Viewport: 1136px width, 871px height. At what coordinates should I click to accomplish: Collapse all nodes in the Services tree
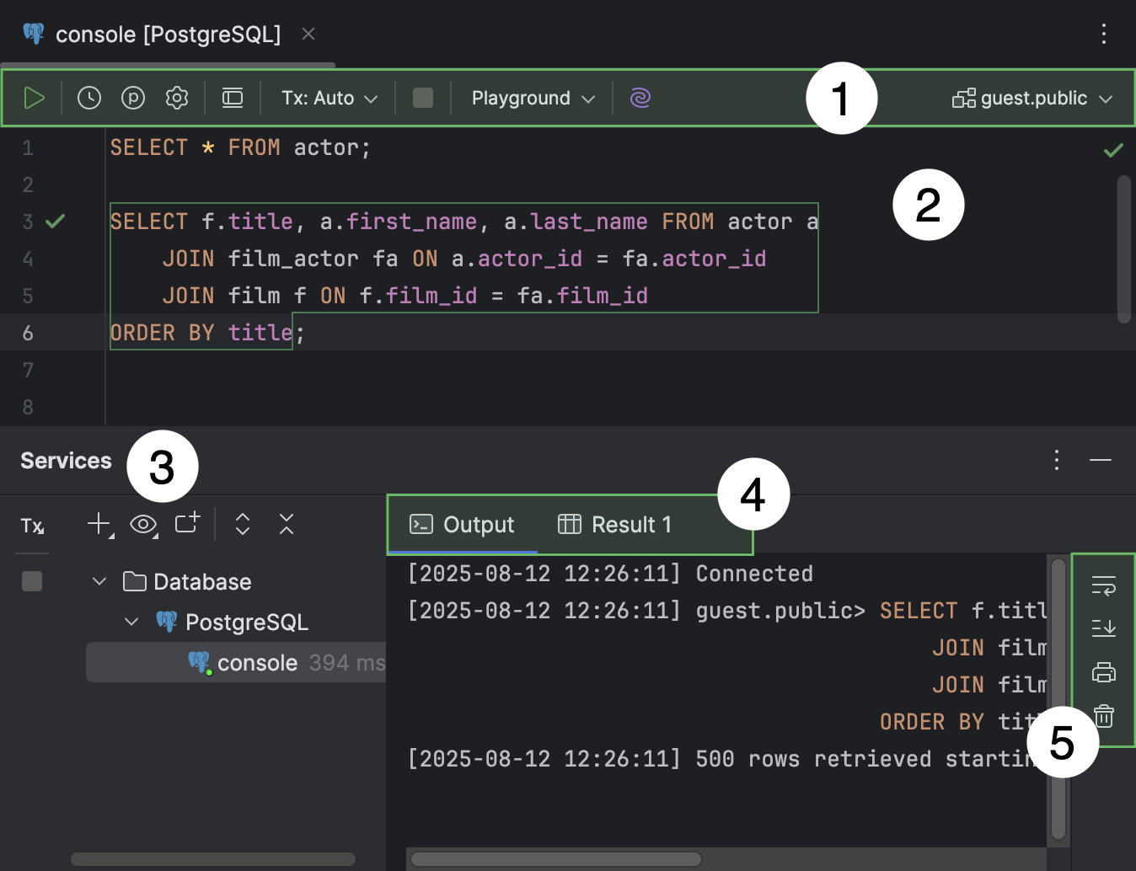click(286, 524)
